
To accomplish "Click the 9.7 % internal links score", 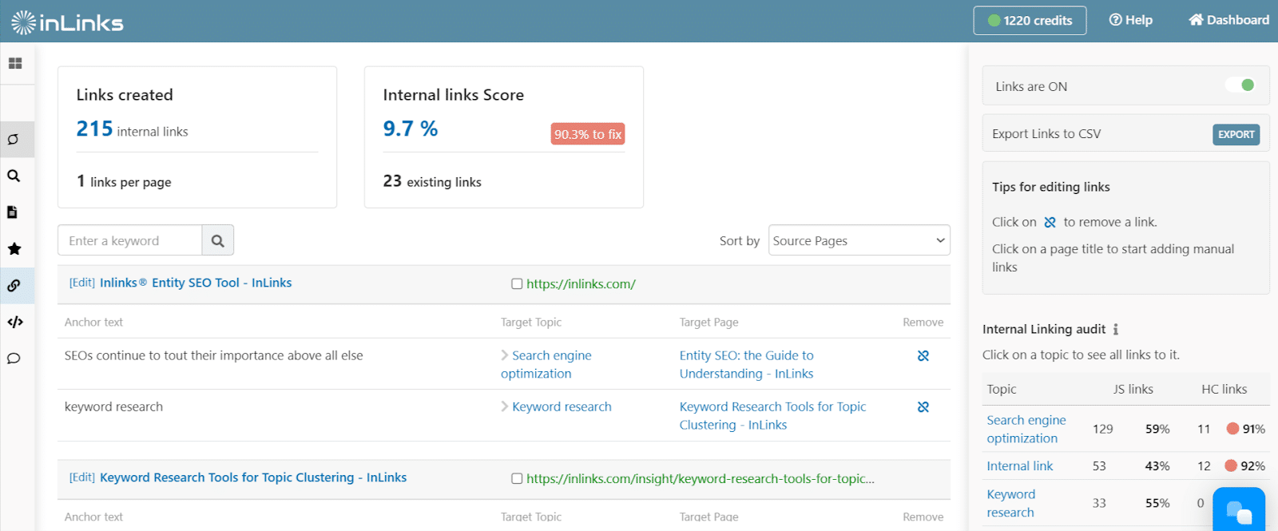I will 411,129.
